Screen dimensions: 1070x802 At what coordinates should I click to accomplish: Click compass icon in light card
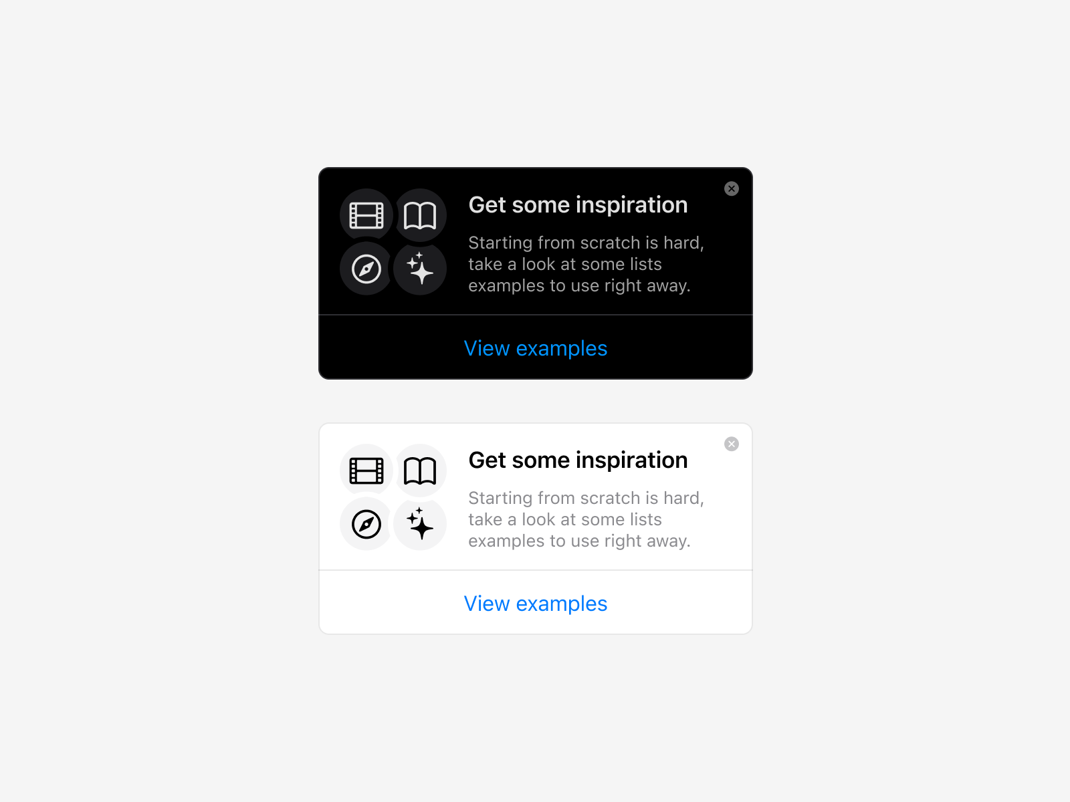point(366,524)
